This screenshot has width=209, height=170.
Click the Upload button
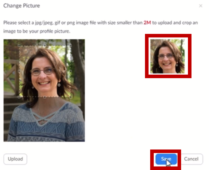(15, 159)
